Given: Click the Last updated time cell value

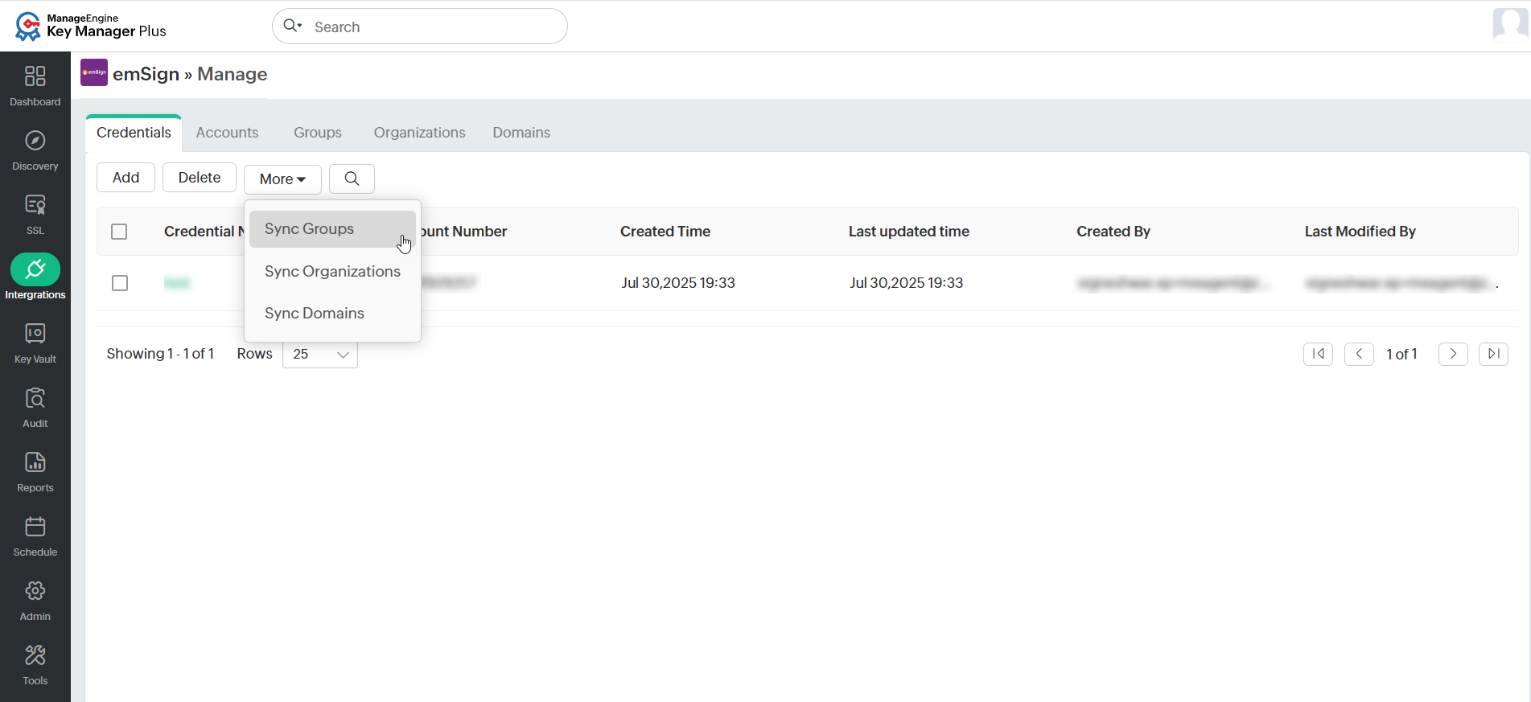Looking at the screenshot, I should coord(907,283).
